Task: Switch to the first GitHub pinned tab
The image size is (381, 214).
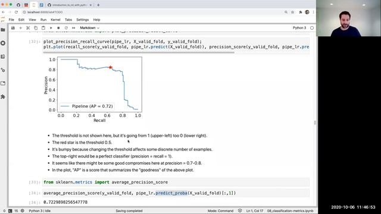Action: point(18,5)
